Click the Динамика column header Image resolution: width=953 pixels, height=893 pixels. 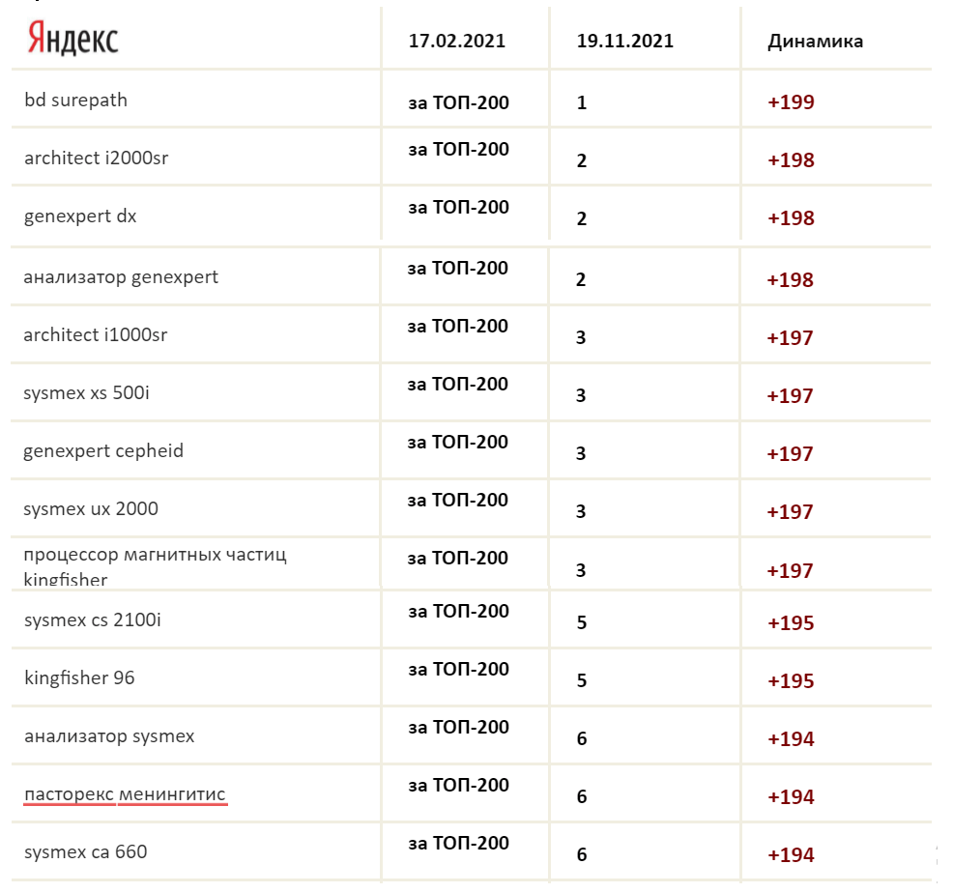click(815, 42)
